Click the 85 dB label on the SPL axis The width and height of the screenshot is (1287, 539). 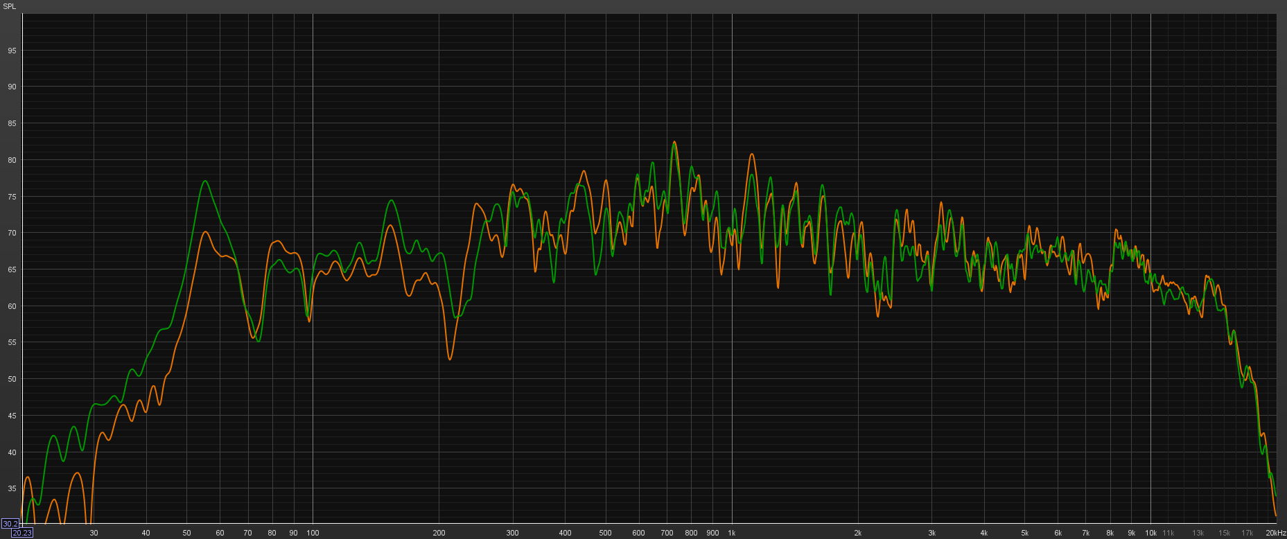12,124
